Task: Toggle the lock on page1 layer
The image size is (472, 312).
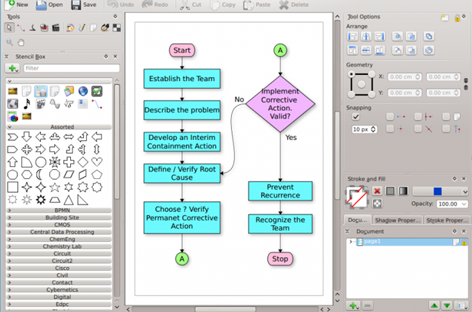Action: pos(463,242)
